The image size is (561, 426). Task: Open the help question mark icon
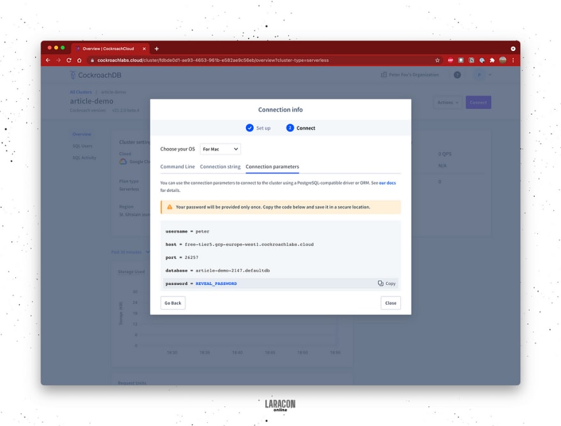457,75
